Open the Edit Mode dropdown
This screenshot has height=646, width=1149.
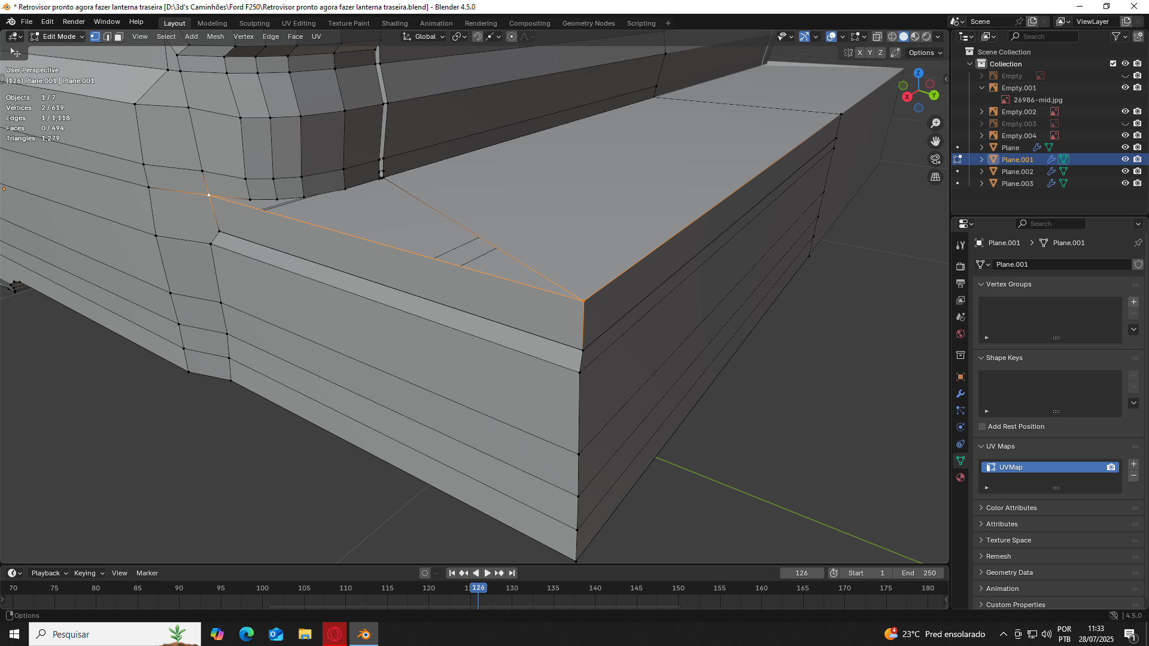tap(58, 36)
